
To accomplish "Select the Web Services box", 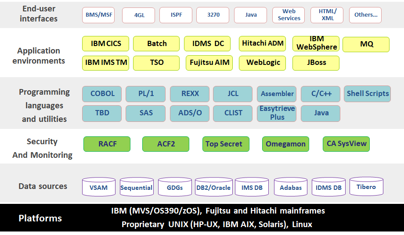I will [289, 15].
